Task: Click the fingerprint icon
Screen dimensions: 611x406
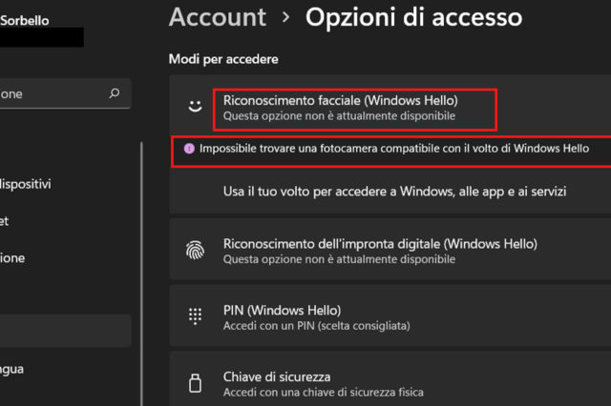Action: pyautogui.click(x=195, y=251)
